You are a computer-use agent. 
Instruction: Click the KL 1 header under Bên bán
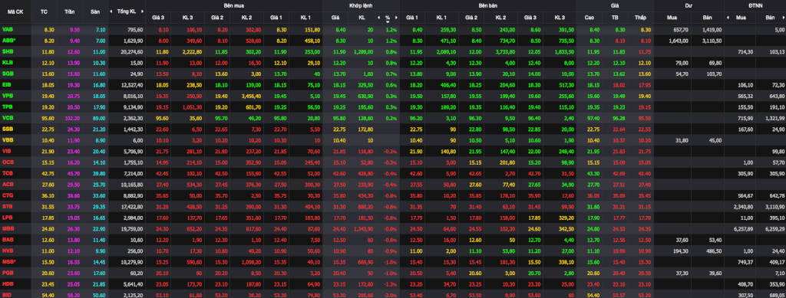click(x=441, y=18)
